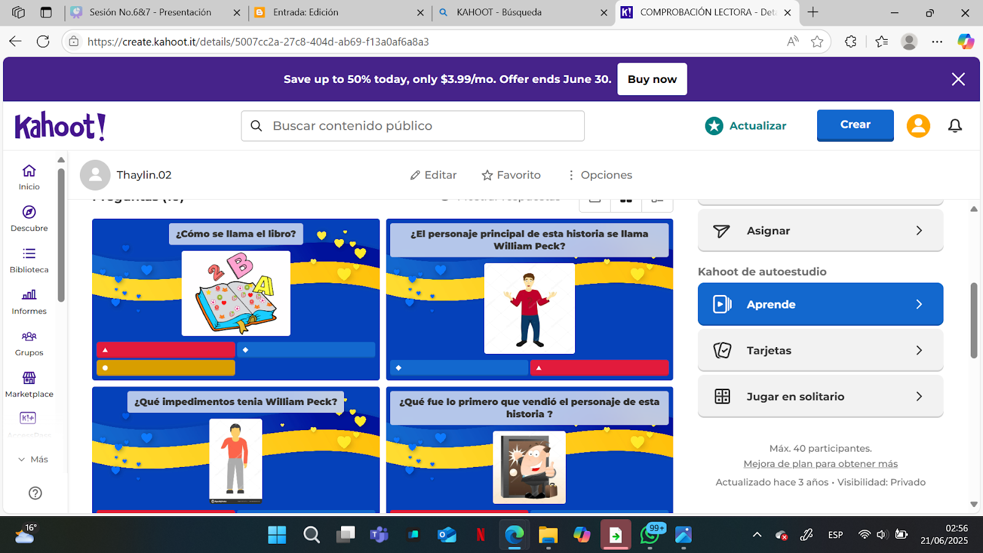
Task: Click the browser back arrow
Action: click(15, 41)
